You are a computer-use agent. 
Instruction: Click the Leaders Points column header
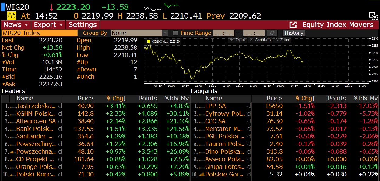tap(142, 99)
